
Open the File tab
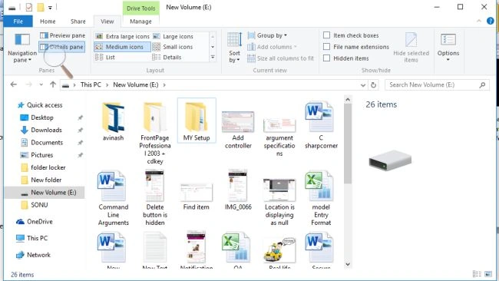click(18, 21)
